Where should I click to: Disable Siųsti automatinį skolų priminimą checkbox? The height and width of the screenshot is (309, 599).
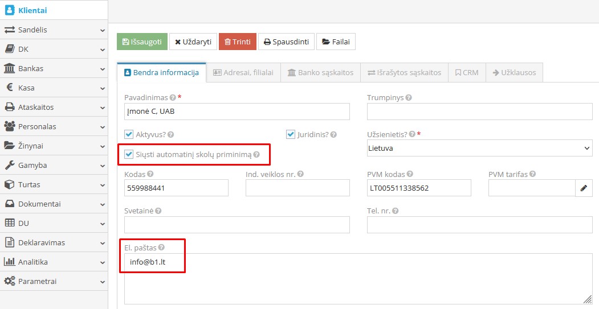129,154
